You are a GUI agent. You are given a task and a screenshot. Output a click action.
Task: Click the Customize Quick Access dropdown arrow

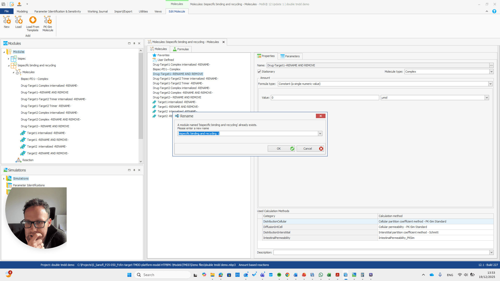(27, 4)
